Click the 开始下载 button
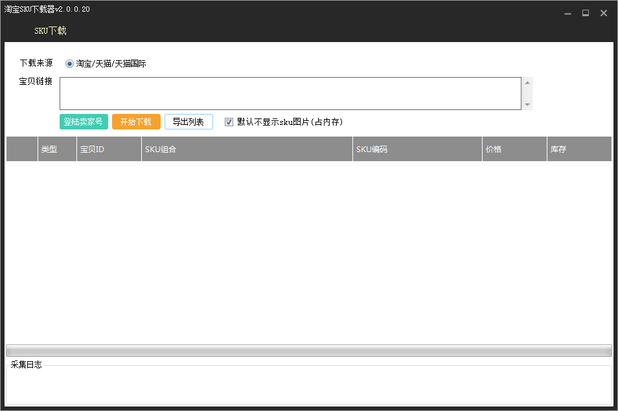618x411 pixels. 136,122
